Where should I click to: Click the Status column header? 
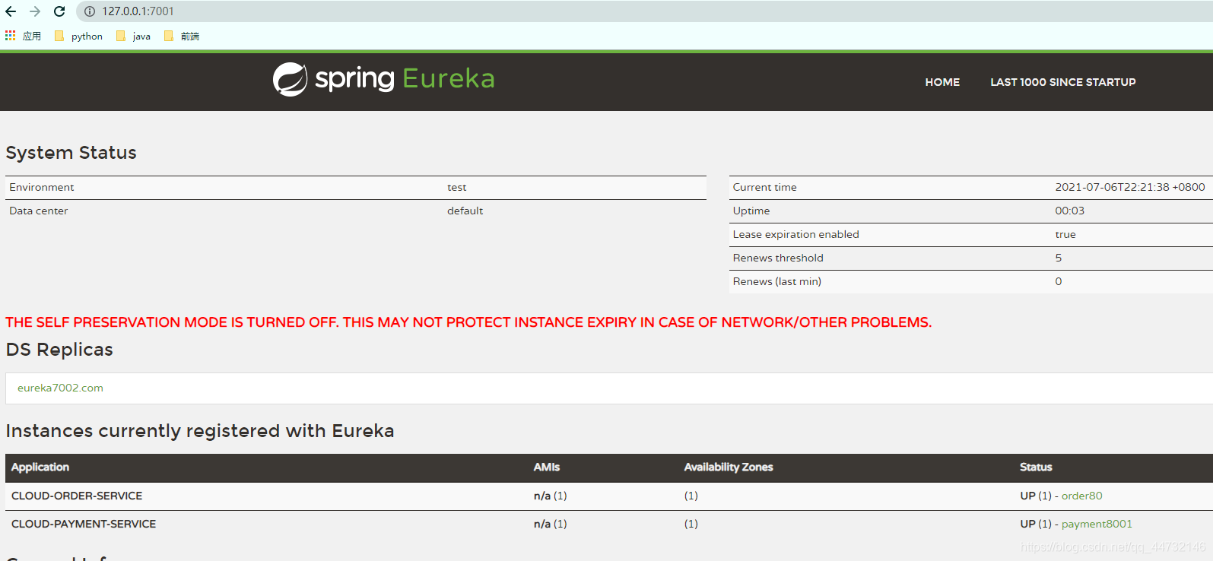point(1036,467)
